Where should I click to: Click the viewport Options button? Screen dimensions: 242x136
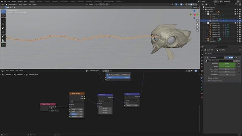195,8
